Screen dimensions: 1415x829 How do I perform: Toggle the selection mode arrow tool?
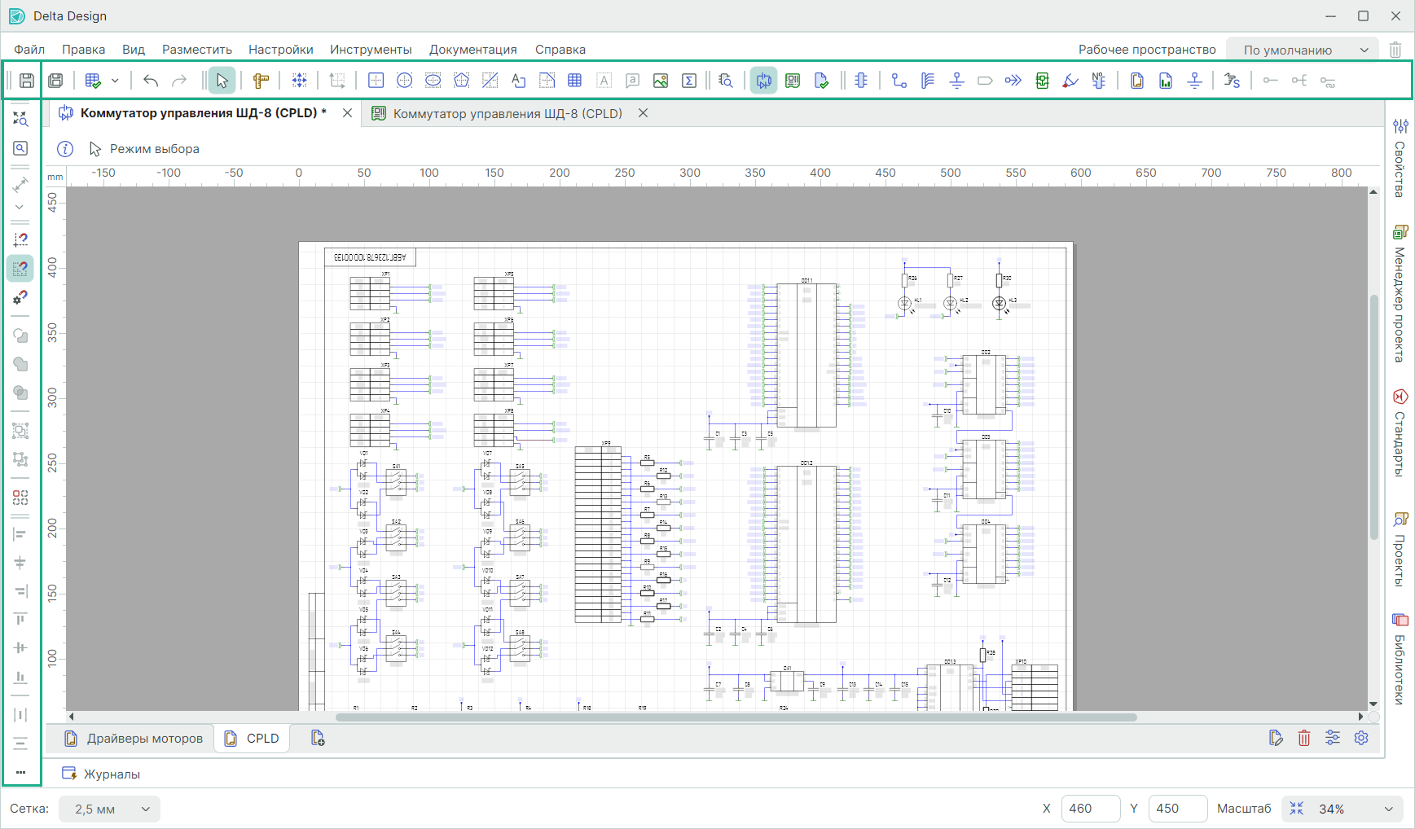pos(222,81)
